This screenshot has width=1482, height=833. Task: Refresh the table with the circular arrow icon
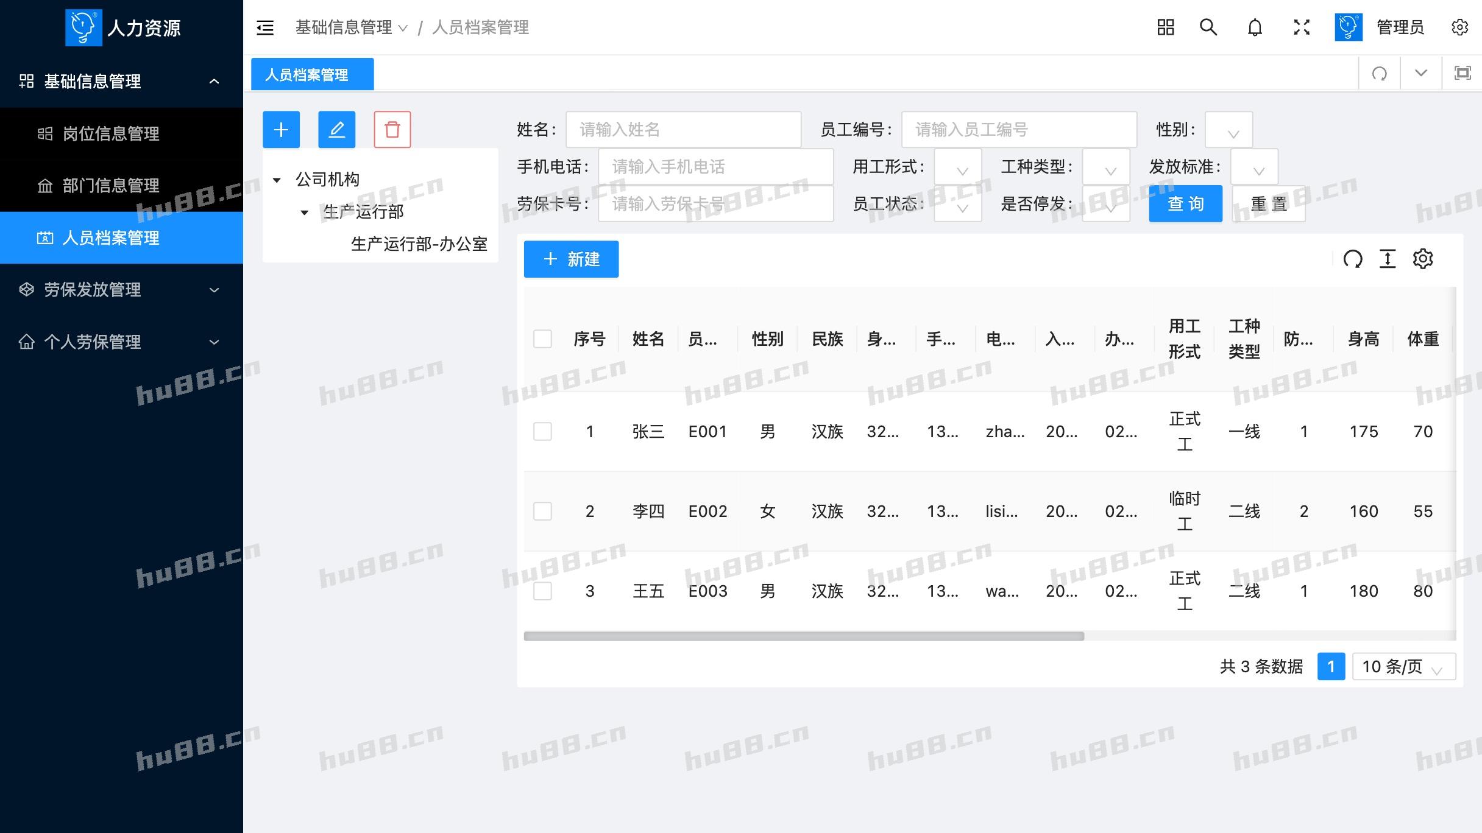pyautogui.click(x=1353, y=258)
